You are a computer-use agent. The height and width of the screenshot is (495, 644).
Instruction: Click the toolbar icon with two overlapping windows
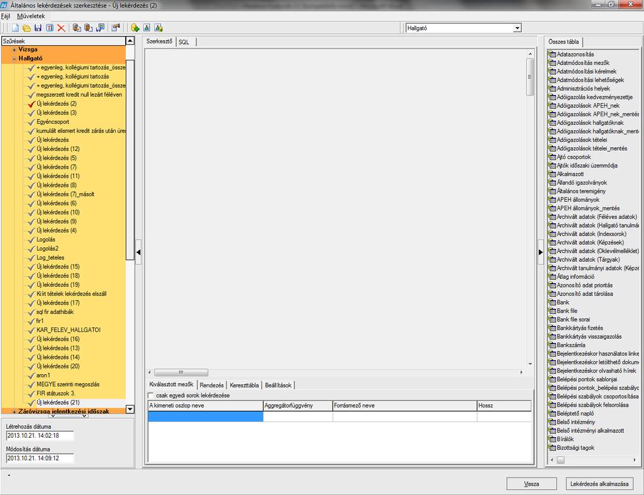pyautogui.click(x=100, y=28)
